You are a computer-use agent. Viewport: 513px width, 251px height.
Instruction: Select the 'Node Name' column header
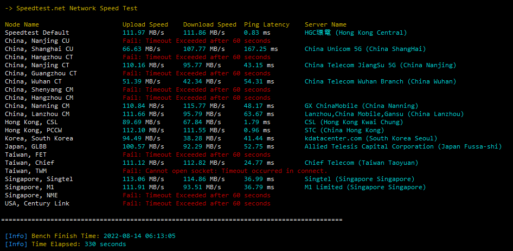(22, 24)
